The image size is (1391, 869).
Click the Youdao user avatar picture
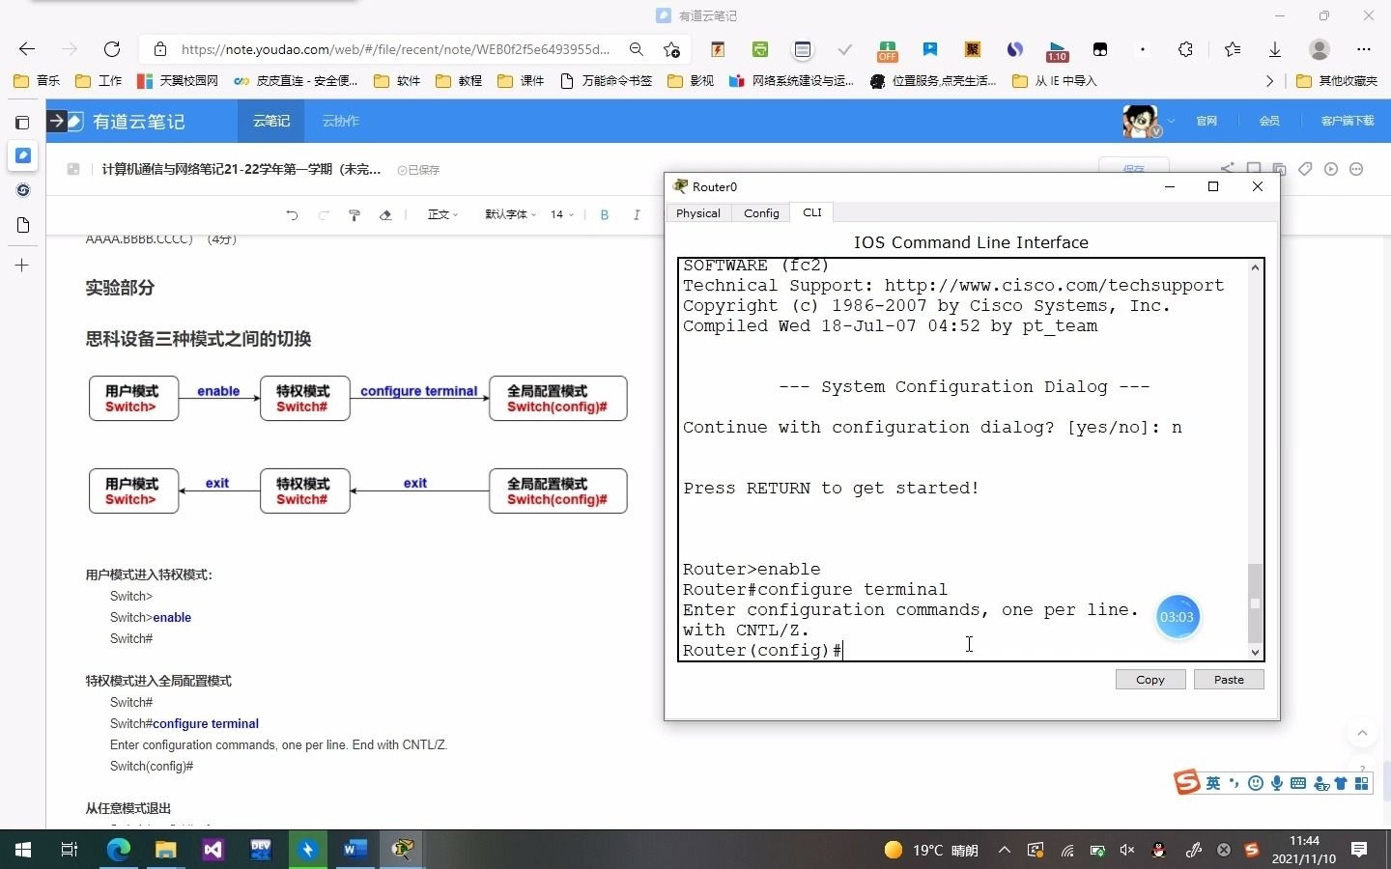click(x=1141, y=122)
